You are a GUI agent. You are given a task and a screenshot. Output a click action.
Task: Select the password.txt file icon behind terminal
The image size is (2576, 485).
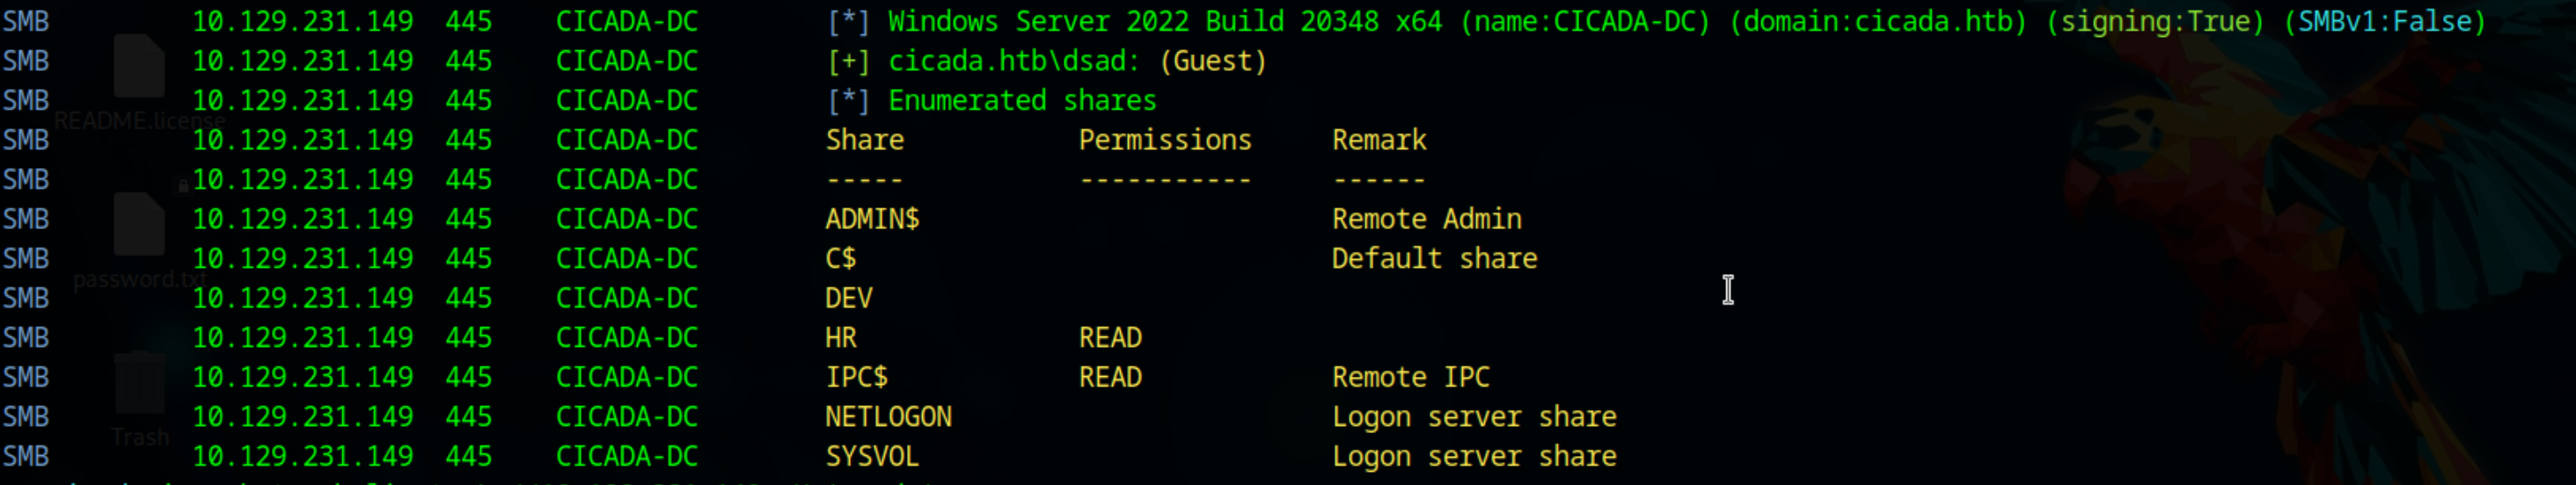pos(139,225)
